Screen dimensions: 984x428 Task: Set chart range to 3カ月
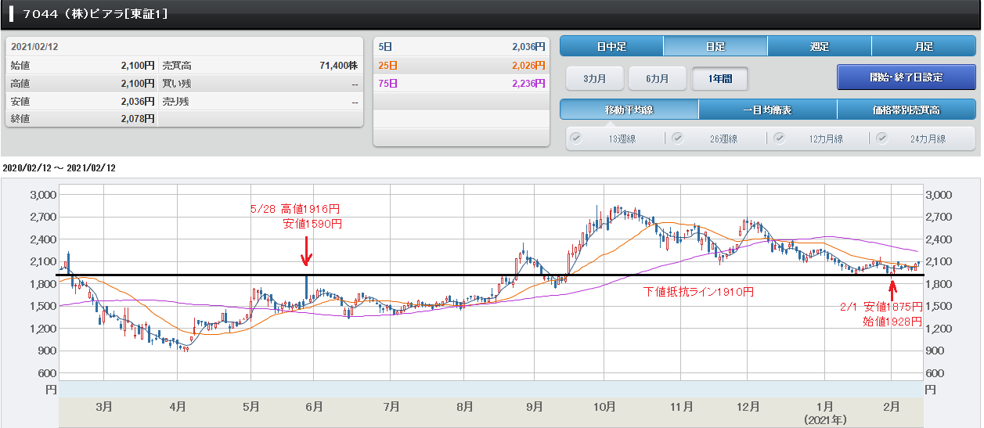click(x=594, y=78)
